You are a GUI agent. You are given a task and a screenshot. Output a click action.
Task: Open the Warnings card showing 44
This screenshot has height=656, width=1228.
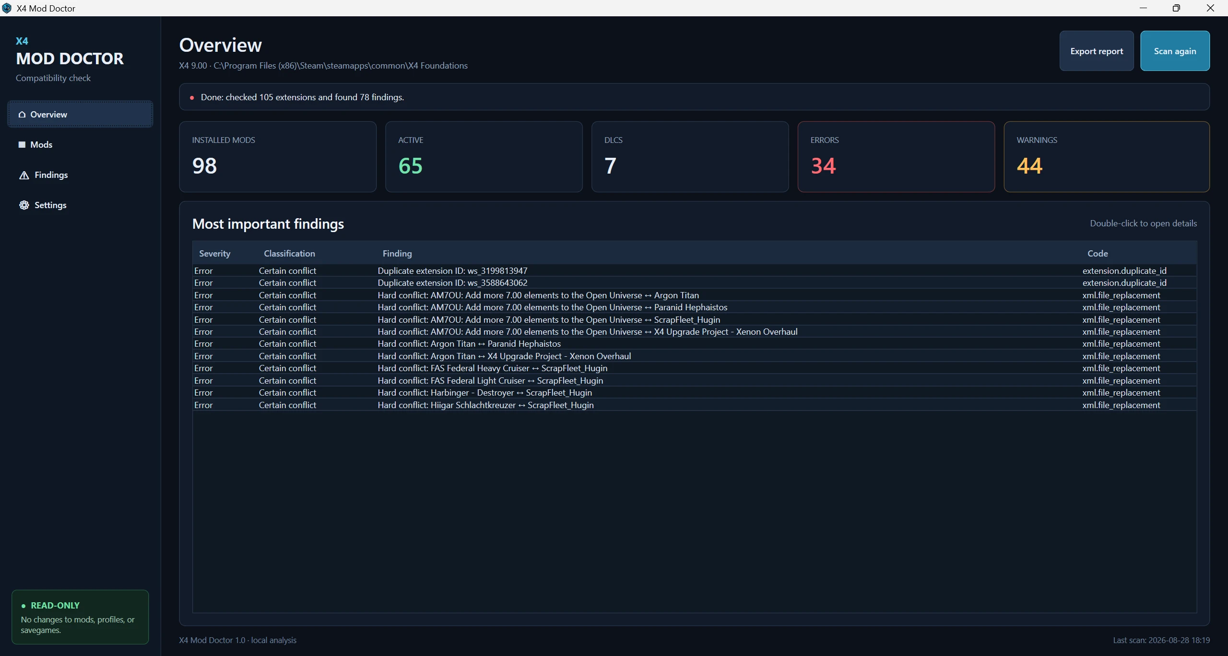[x=1107, y=157]
